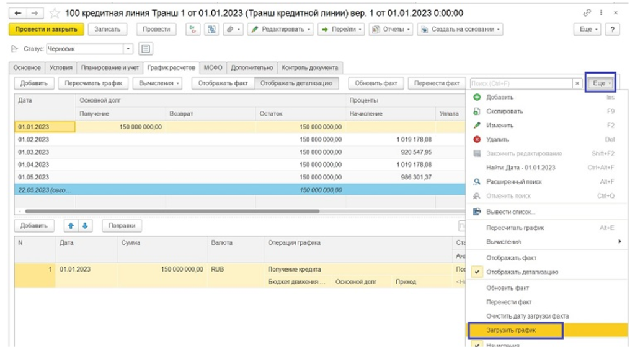Click the Поиск (Ctrl+F) search field
The width and height of the screenshot is (635, 355).
pos(521,83)
